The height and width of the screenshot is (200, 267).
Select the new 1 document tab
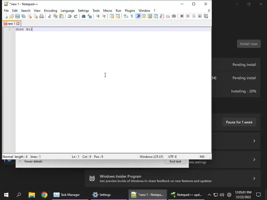(11, 24)
